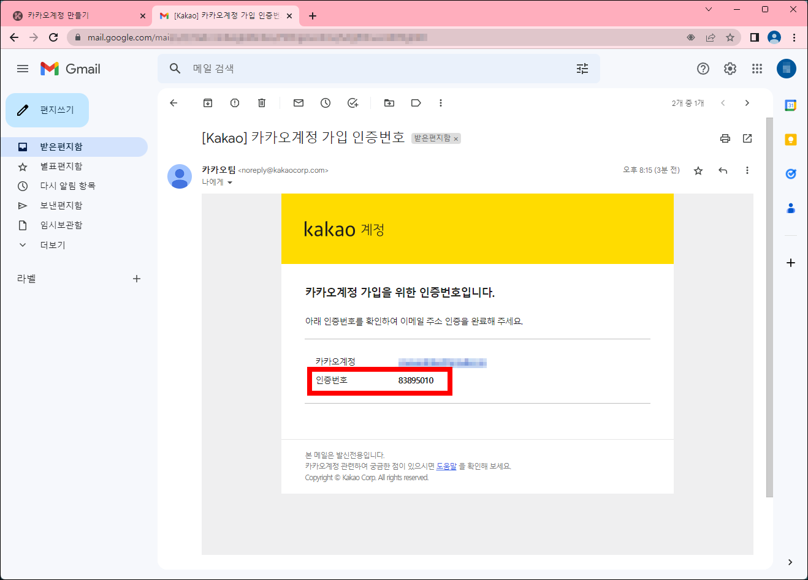808x580 pixels.
Task: Expand recipient details next to 나에게
Action: pos(230,183)
